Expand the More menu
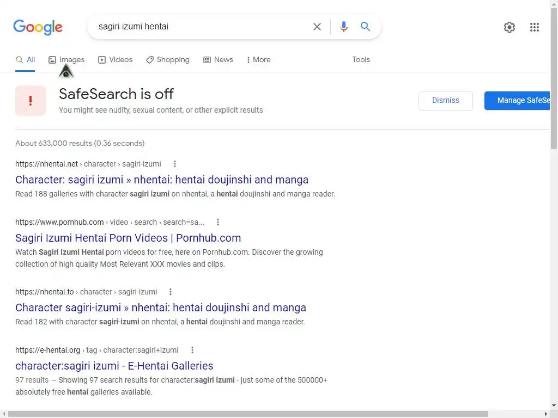Viewport: 558px width, 418px height. (x=258, y=60)
